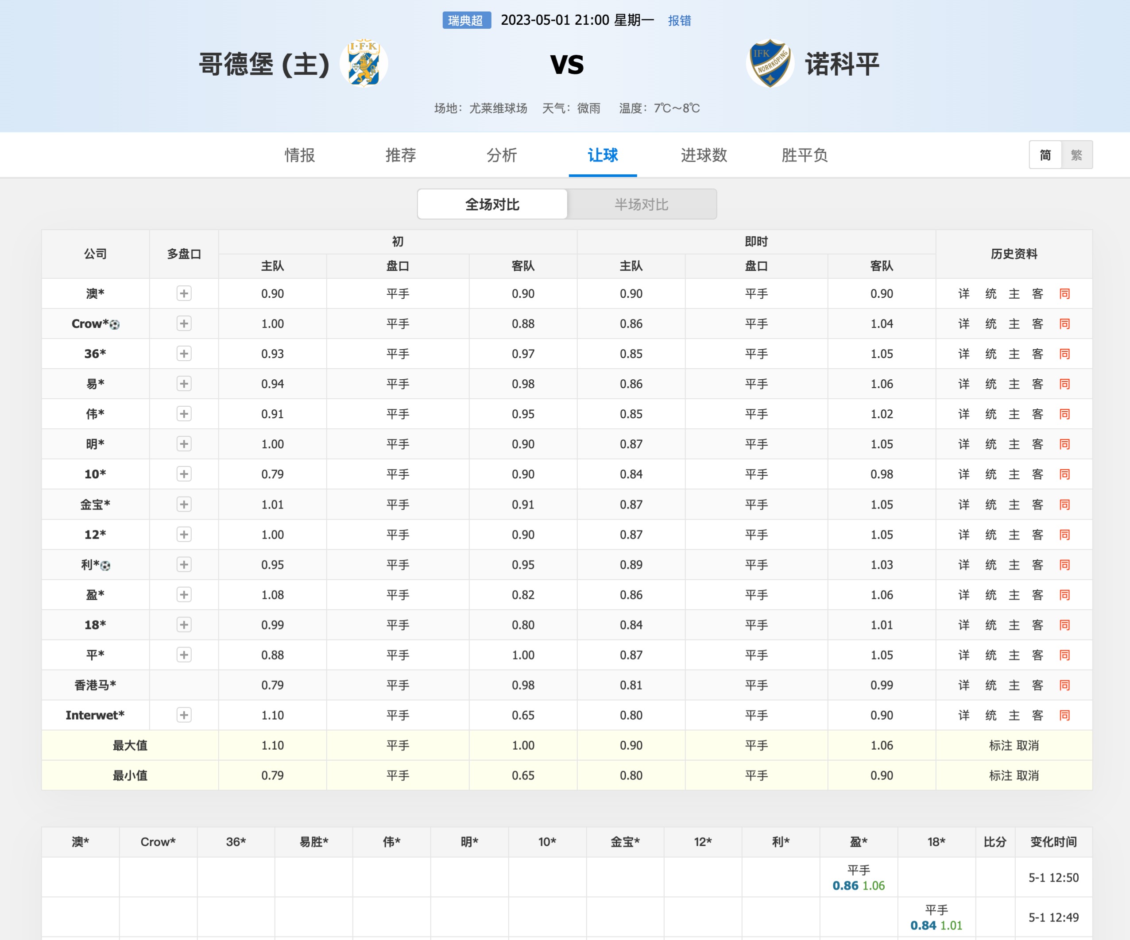1130x940 pixels.
Task: Click the 5-1 12:50 change time
Action: point(1053,878)
